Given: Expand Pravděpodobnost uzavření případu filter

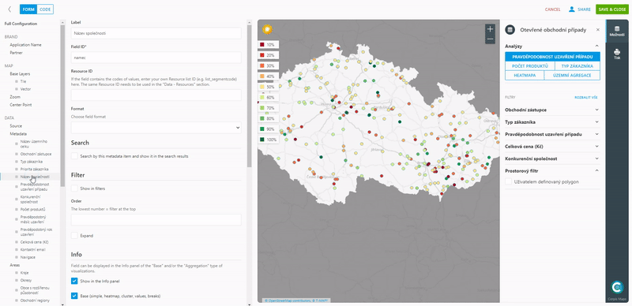Looking at the screenshot, I should coord(552,134).
